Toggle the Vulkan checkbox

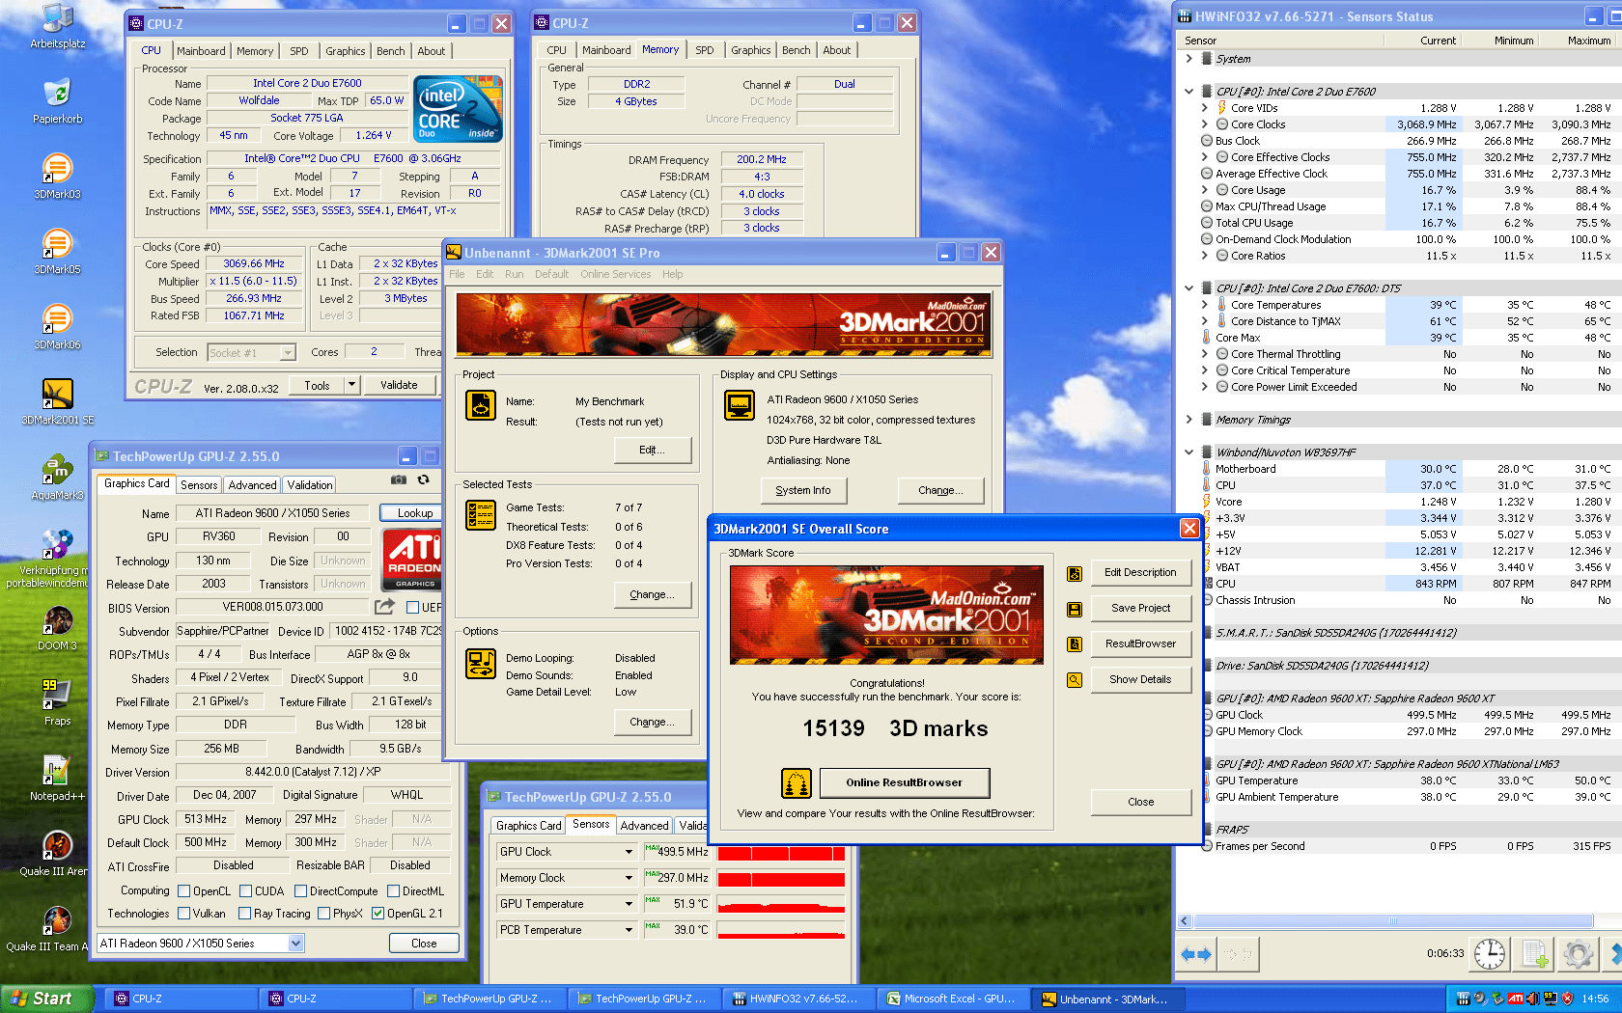184,914
